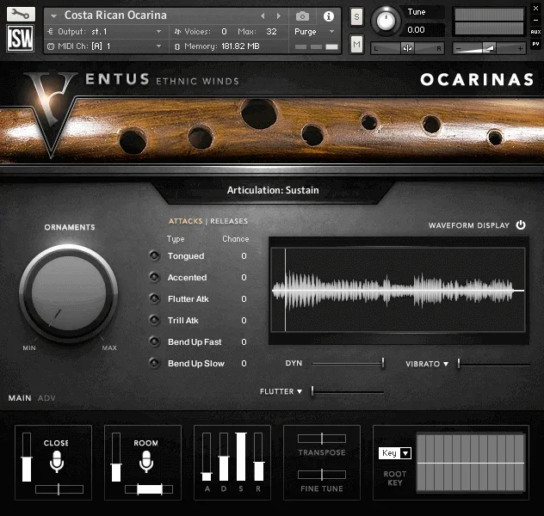This screenshot has height=516, width=544.
Task: Switch to the Releases tab
Action: pyautogui.click(x=229, y=221)
